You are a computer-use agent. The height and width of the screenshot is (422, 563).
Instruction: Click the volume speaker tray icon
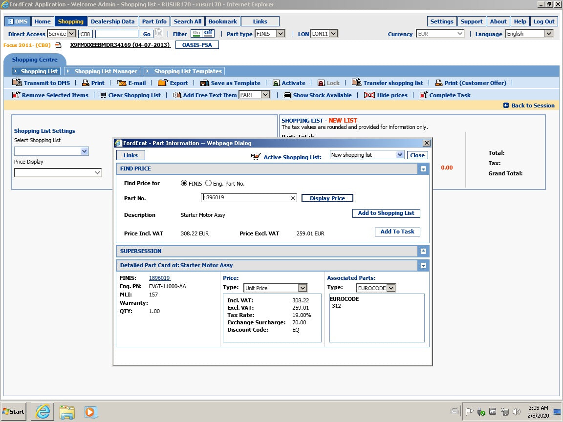click(x=516, y=412)
